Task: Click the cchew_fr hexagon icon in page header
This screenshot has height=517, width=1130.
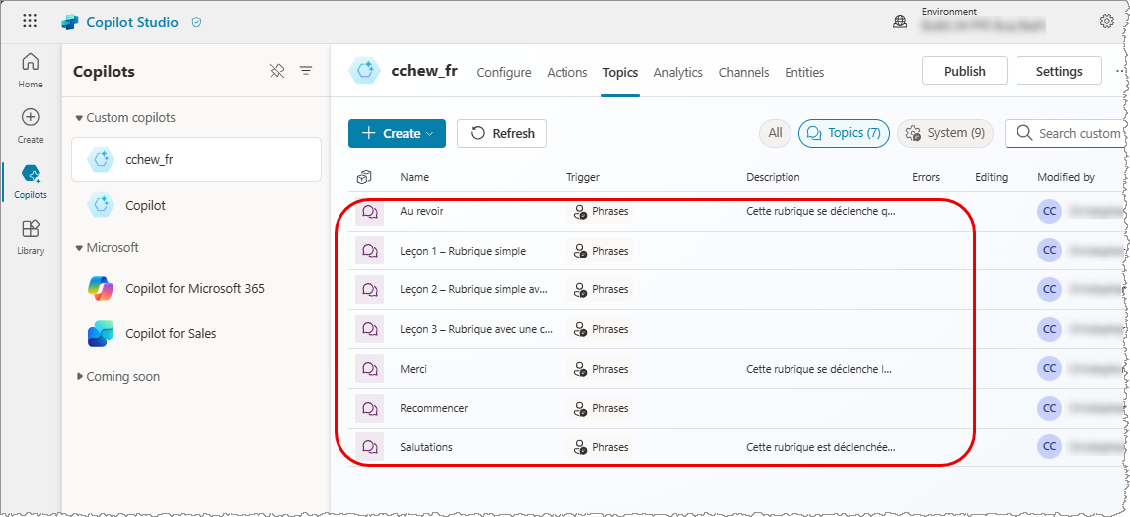Action: [x=364, y=71]
